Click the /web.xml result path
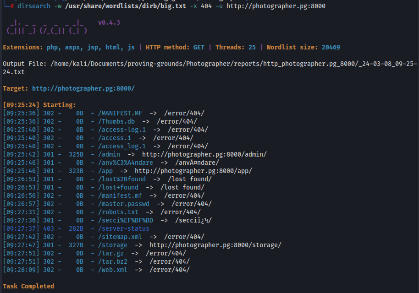Screen dimensions: 419x293 (112, 270)
